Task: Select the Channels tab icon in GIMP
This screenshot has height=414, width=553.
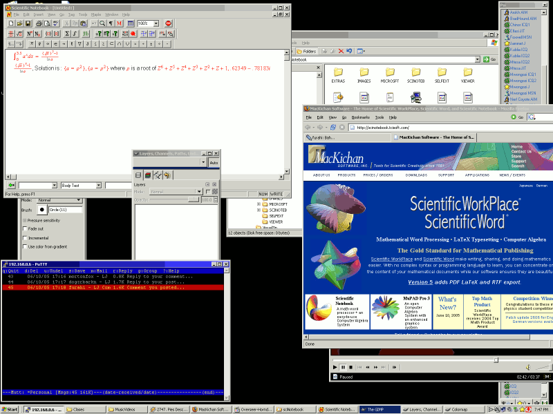Action: [x=148, y=175]
